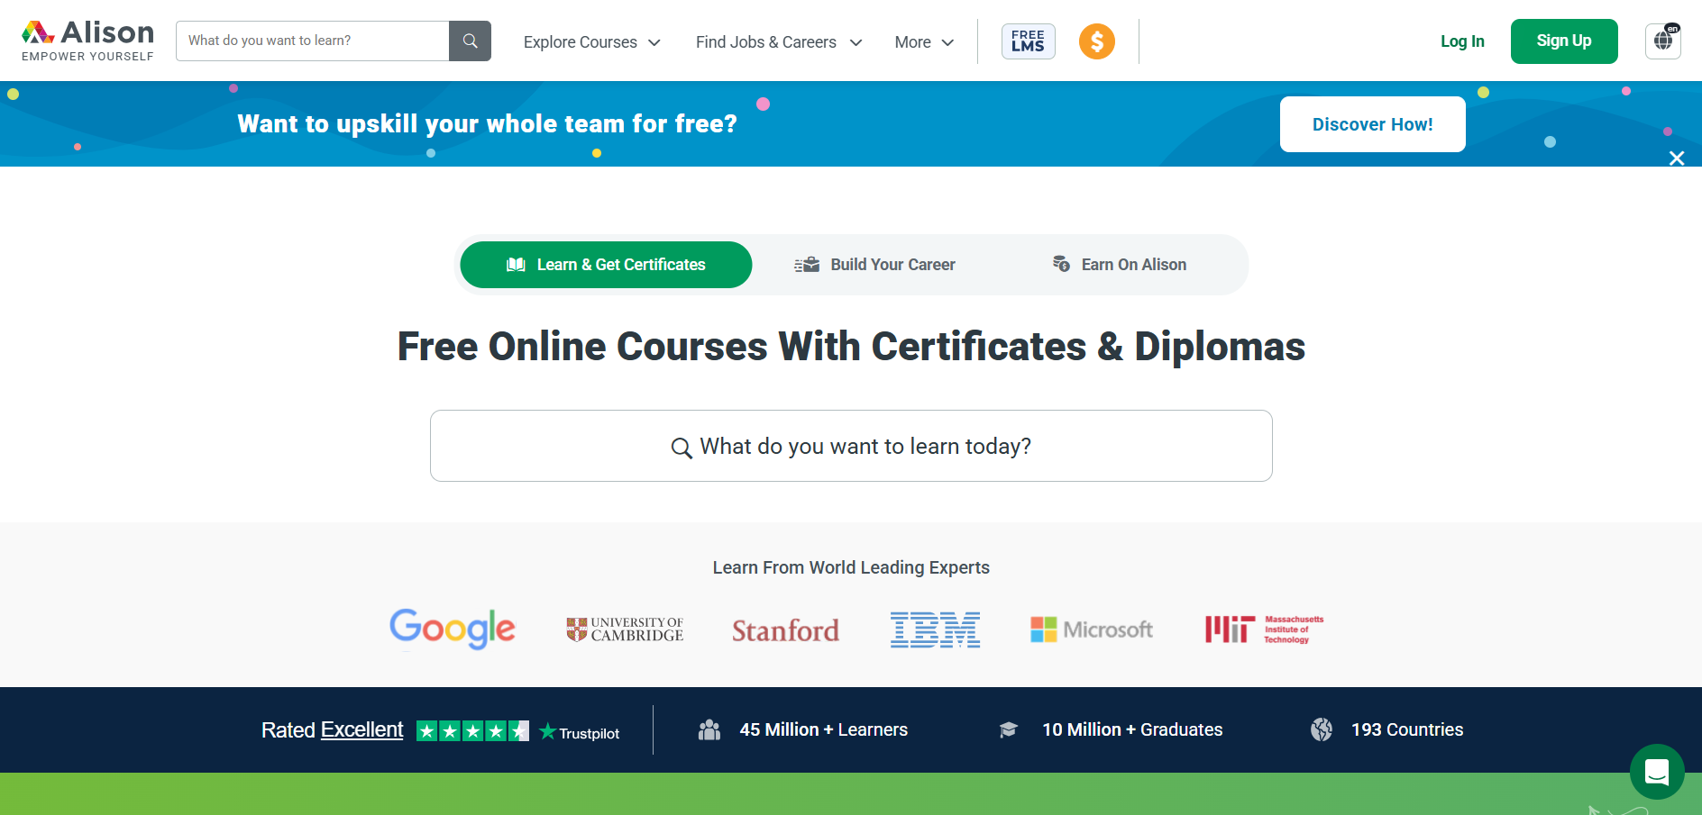Switch to Earn On Alison tab

1120,265
